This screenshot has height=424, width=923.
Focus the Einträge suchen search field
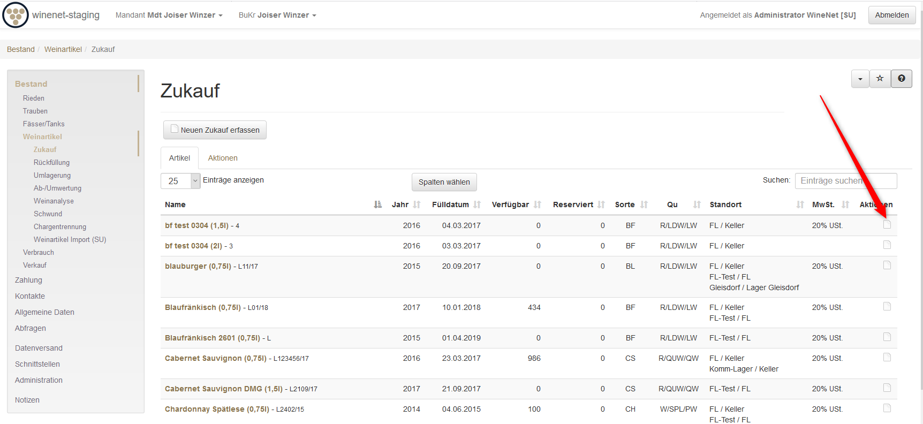(845, 181)
